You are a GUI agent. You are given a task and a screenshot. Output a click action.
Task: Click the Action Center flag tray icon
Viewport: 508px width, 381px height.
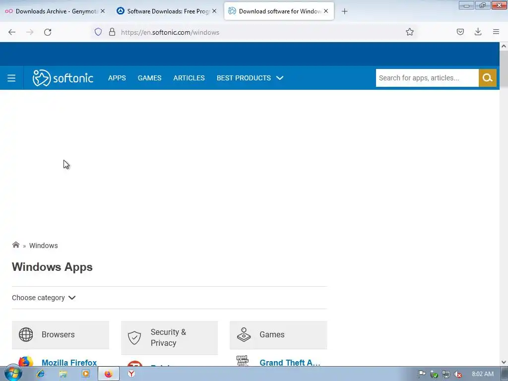(x=422, y=374)
